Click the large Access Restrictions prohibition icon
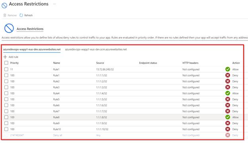The height and width of the screenshot is (143, 248). click(9, 28)
